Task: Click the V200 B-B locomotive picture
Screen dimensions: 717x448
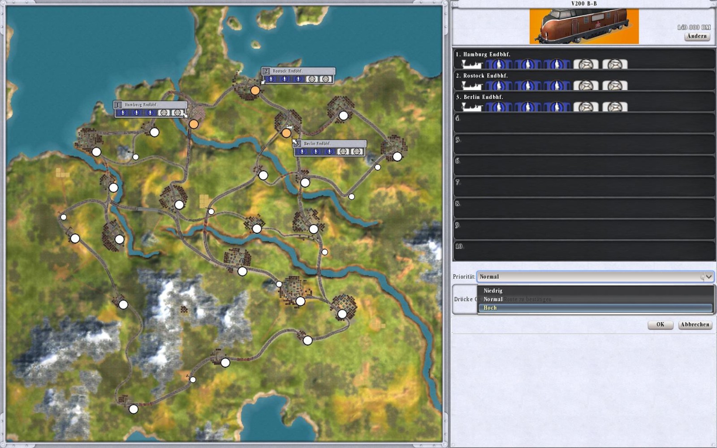Action: click(584, 26)
